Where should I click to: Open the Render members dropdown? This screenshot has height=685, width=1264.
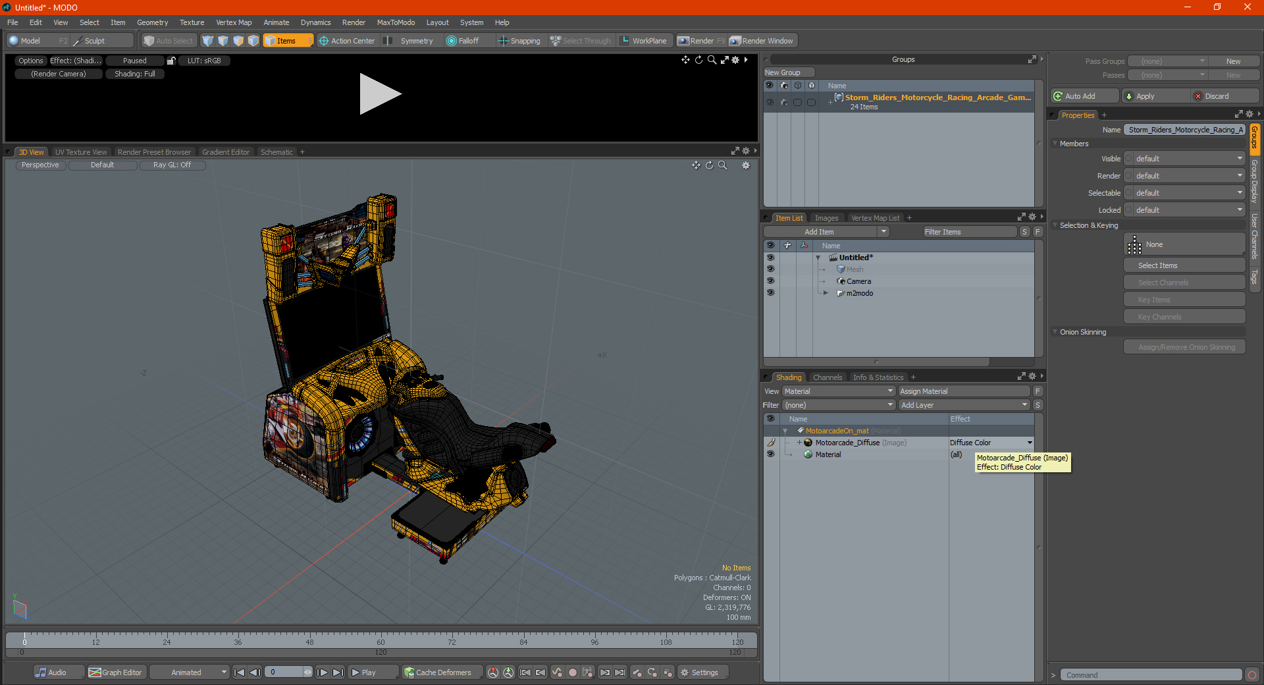coord(1184,176)
